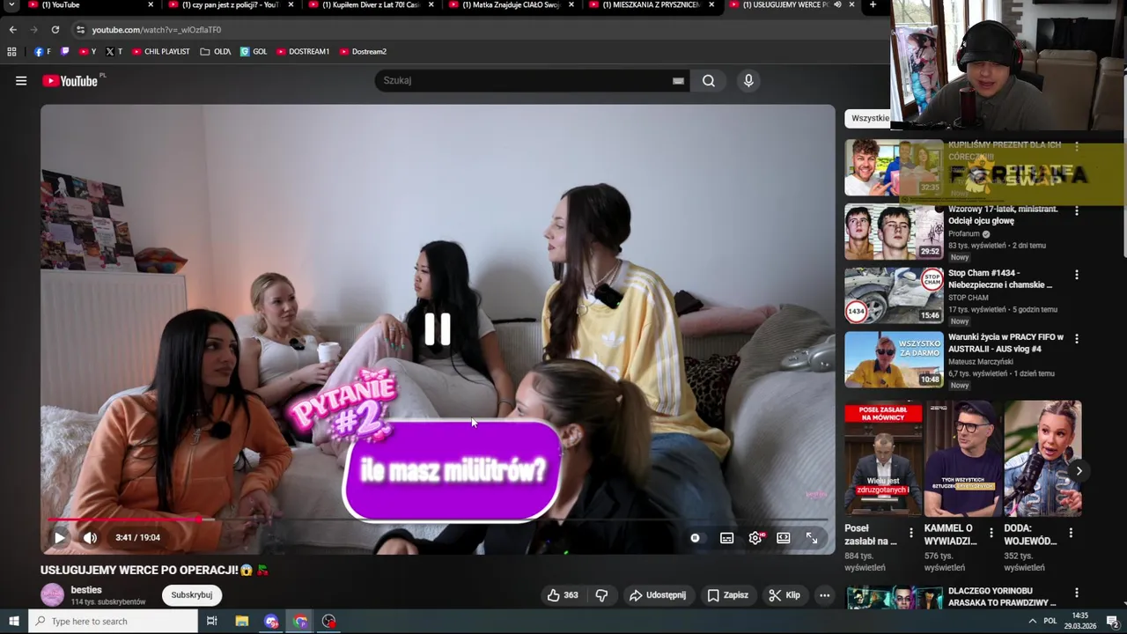Advance the shorts shelf with next arrow
This screenshot has height=634, width=1127.
coord(1079,471)
